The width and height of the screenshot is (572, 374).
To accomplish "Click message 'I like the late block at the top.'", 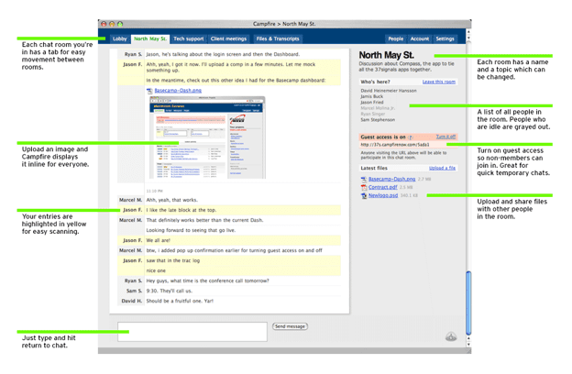I will point(181,210).
